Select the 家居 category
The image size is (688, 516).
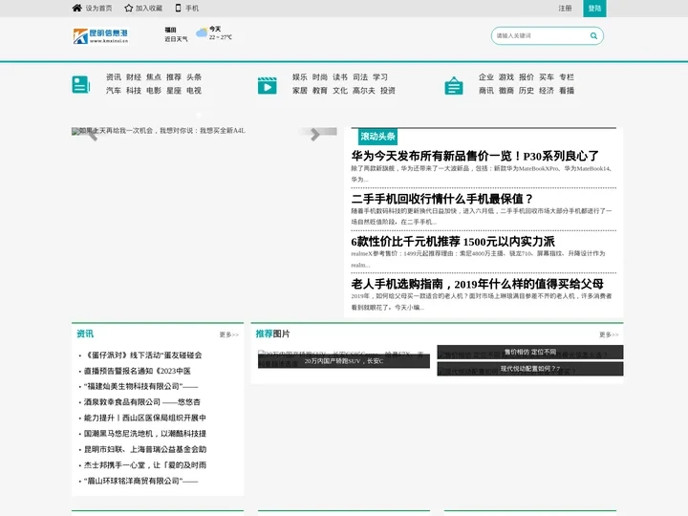coord(300,91)
